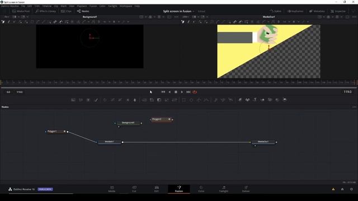Screen dimensions: 358x201
Task: Add an Ellipse mask from toolbar
Action: click(x=191, y=100)
